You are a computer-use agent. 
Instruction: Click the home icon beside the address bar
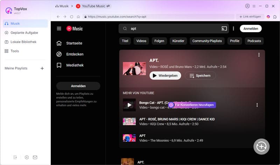click(x=78, y=16)
